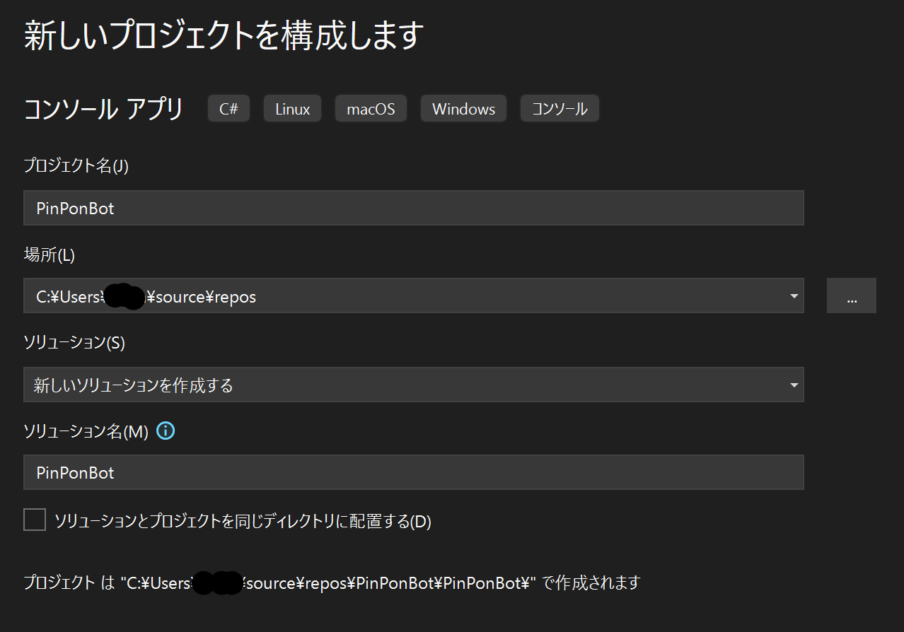Click the project name field containing PinPonBot
Image resolution: width=904 pixels, height=632 pixels.
414,208
